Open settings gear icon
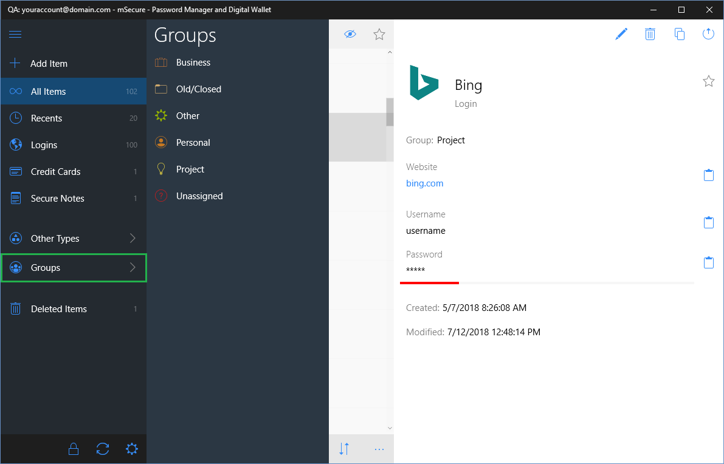 pyautogui.click(x=131, y=449)
